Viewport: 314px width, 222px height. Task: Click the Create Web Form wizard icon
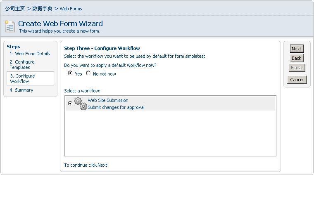(10, 26)
